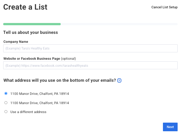Click the Create a List heading

pos(25,7)
